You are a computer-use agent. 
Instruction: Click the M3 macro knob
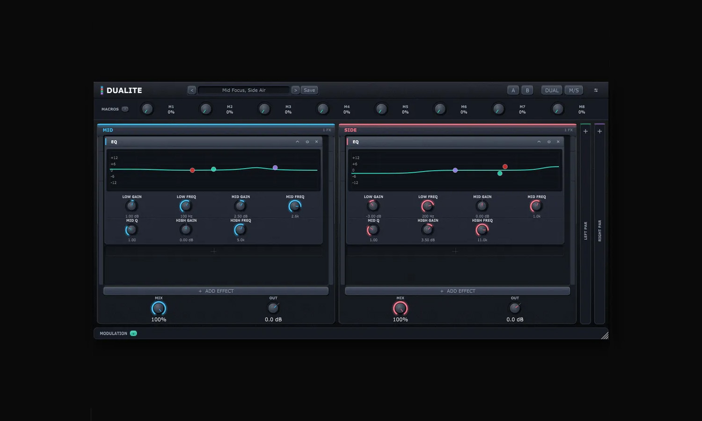pyautogui.click(x=264, y=109)
